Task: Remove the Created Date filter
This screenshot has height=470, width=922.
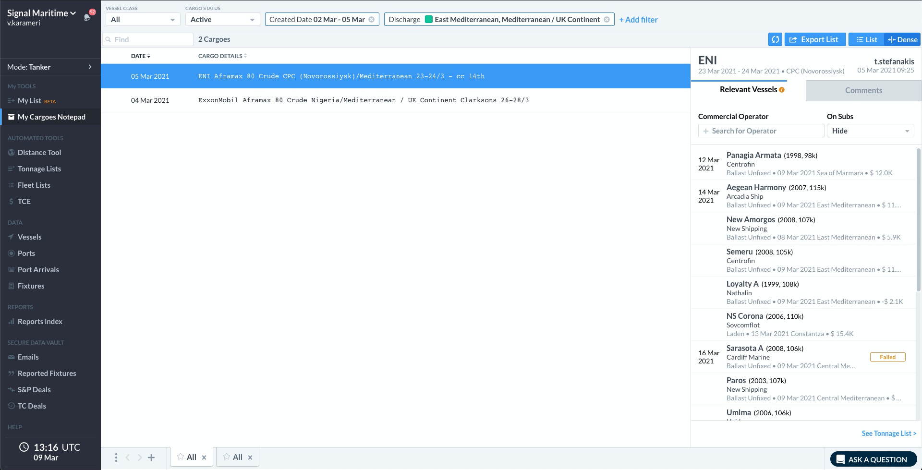Action: [x=371, y=20]
